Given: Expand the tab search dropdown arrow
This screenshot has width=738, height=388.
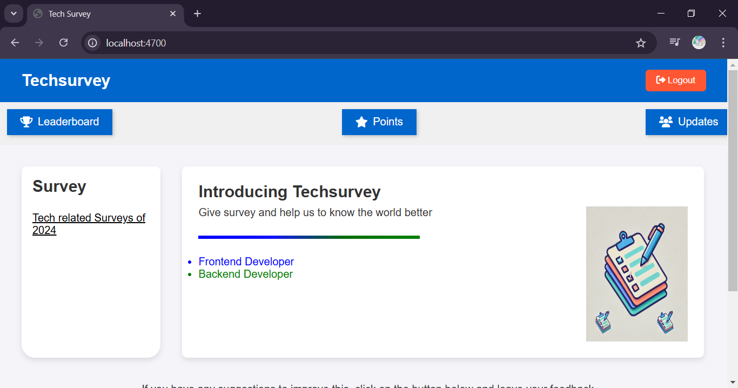Looking at the screenshot, I should click(x=14, y=14).
